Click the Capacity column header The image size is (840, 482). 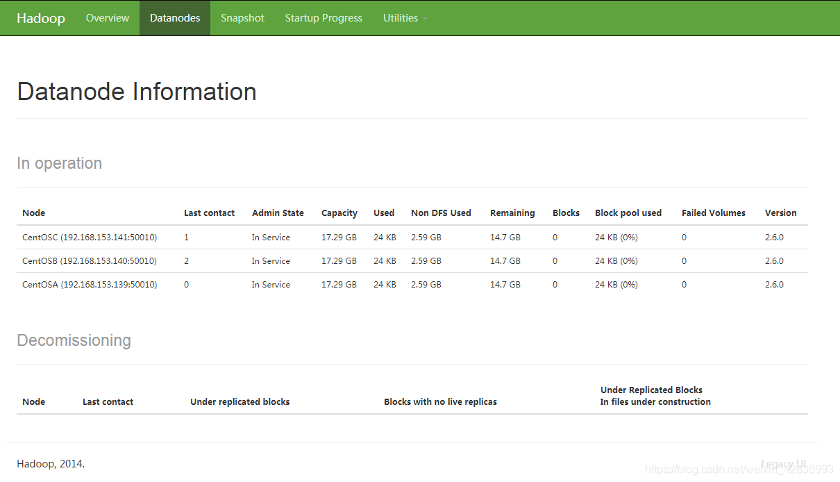pos(339,213)
